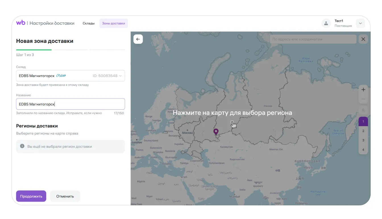Click info icon in no-region notice

(22, 146)
